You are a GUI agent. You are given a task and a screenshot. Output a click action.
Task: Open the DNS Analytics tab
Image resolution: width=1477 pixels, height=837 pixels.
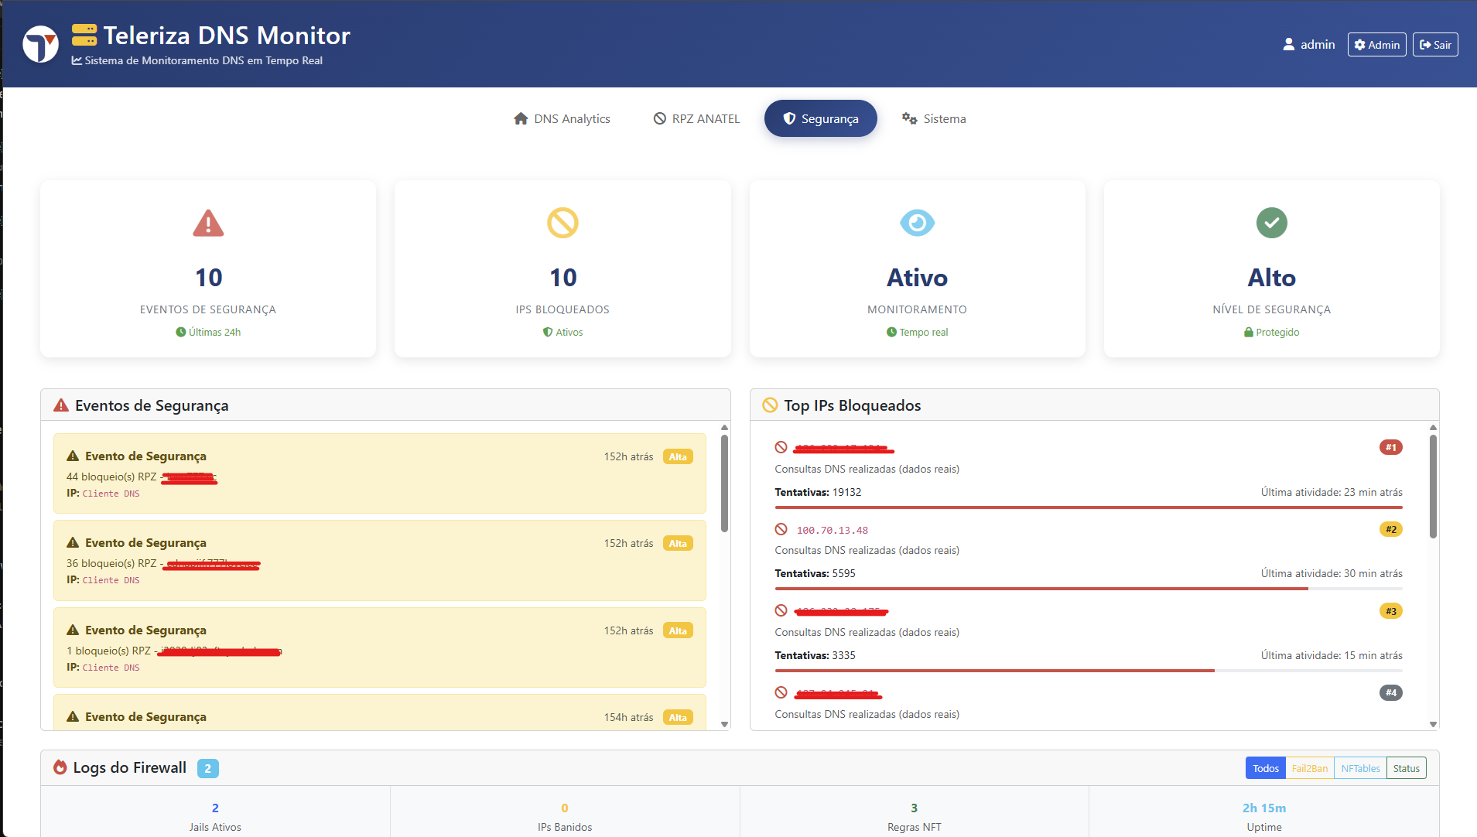(x=562, y=118)
